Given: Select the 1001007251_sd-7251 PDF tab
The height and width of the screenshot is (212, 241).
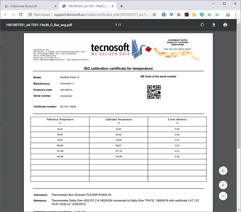Looking at the screenshot, I should click(88, 6).
